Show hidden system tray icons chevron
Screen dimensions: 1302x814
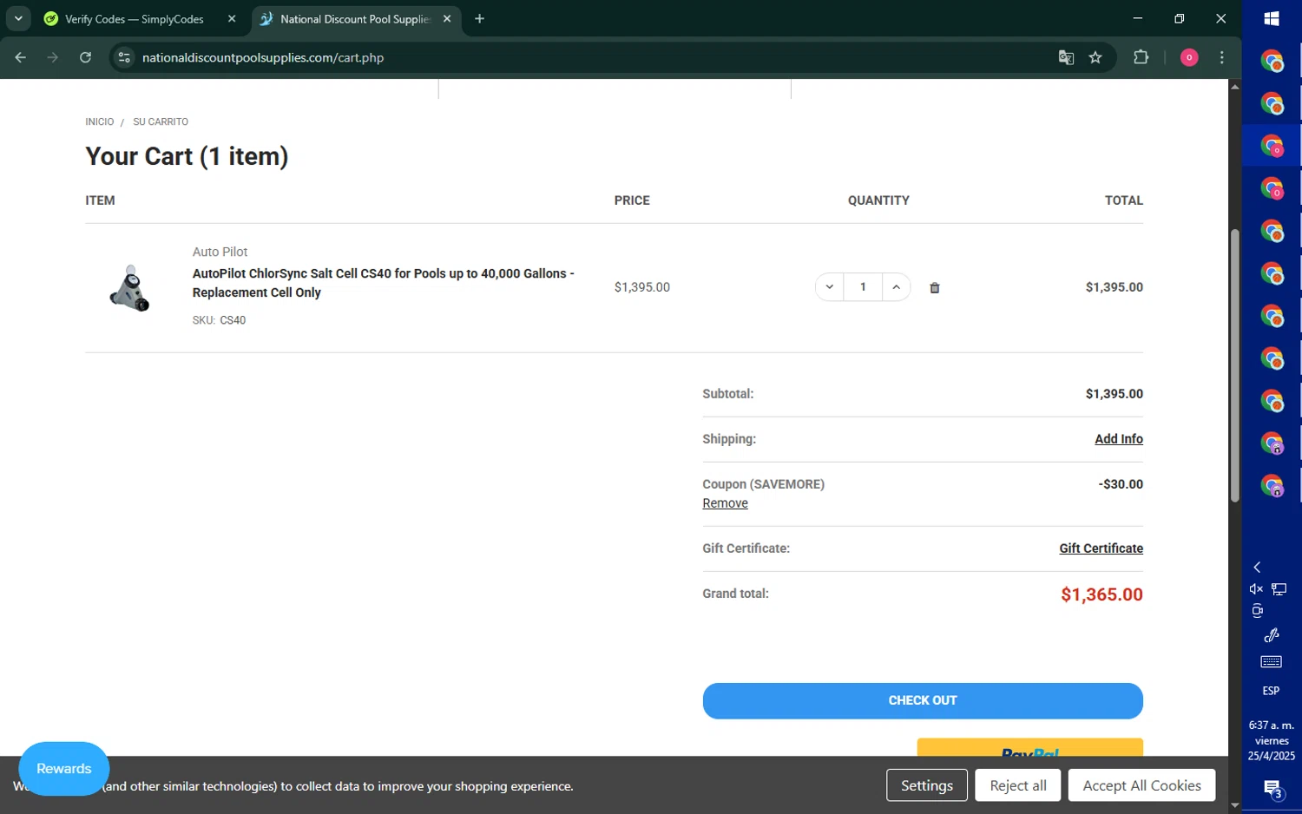[x=1257, y=567]
